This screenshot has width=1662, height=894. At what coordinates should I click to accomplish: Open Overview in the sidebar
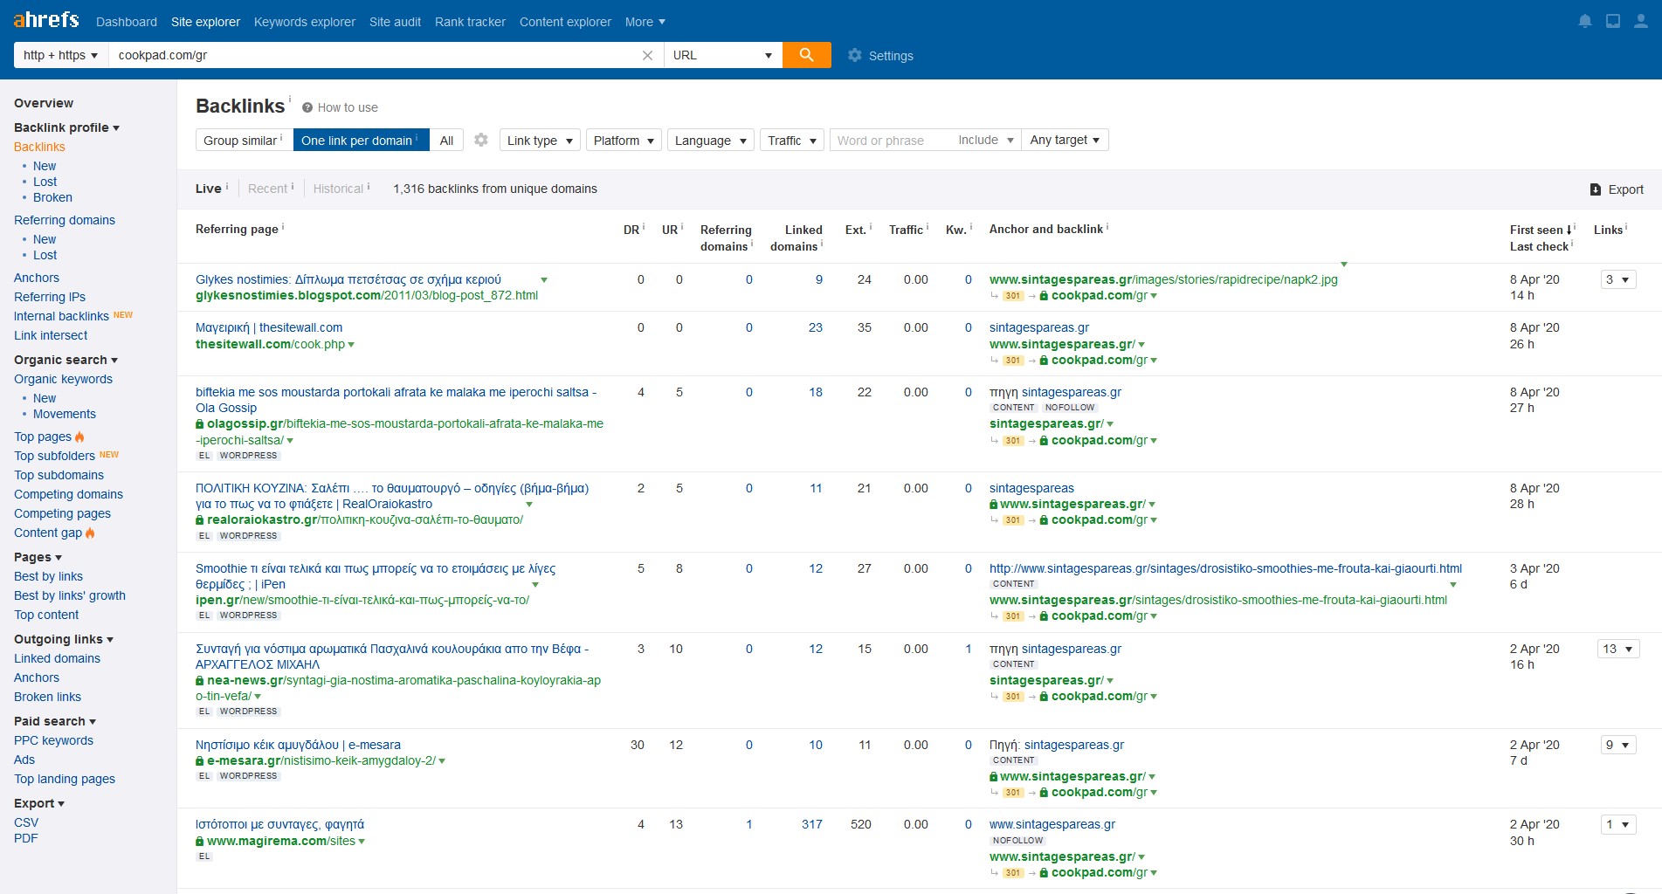(x=44, y=103)
